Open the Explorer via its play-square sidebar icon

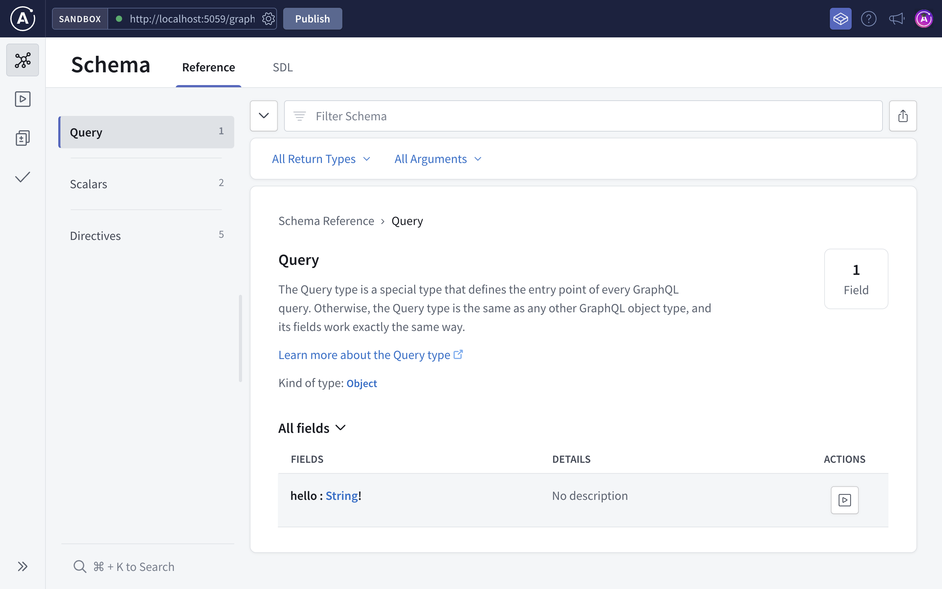[x=22, y=99]
